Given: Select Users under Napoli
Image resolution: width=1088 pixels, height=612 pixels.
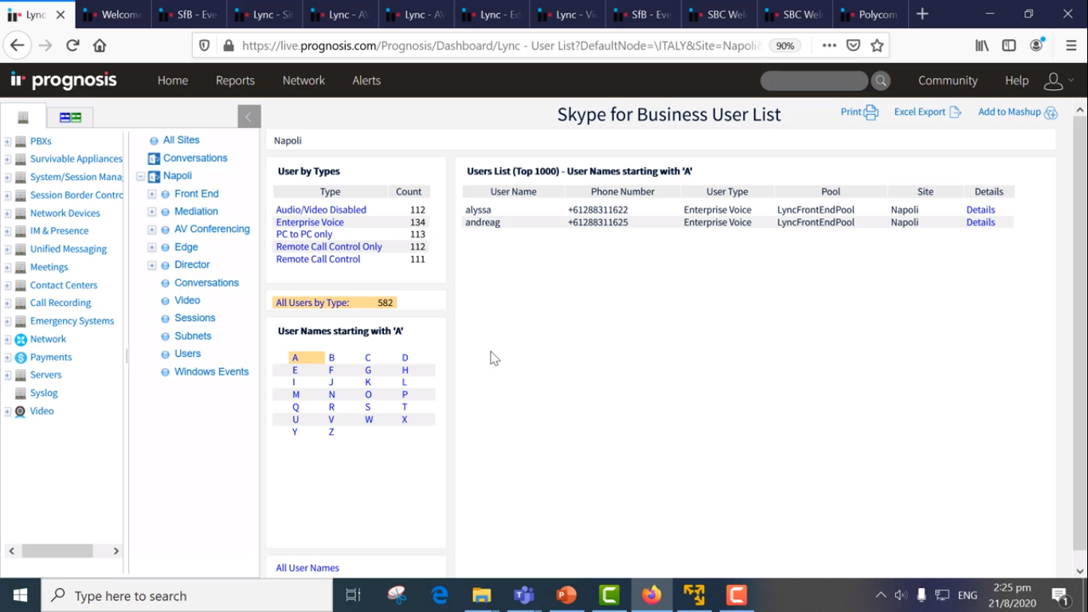Looking at the screenshot, I should click(x=188, y=354).
